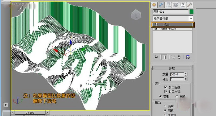Image resolution: width=216 pixels, height=116 pixels.
Task: Open the Utilities hammer tab
Action: 190,5
